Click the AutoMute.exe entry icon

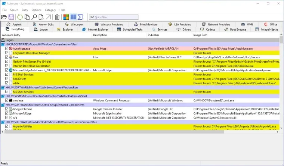[11, 48]
